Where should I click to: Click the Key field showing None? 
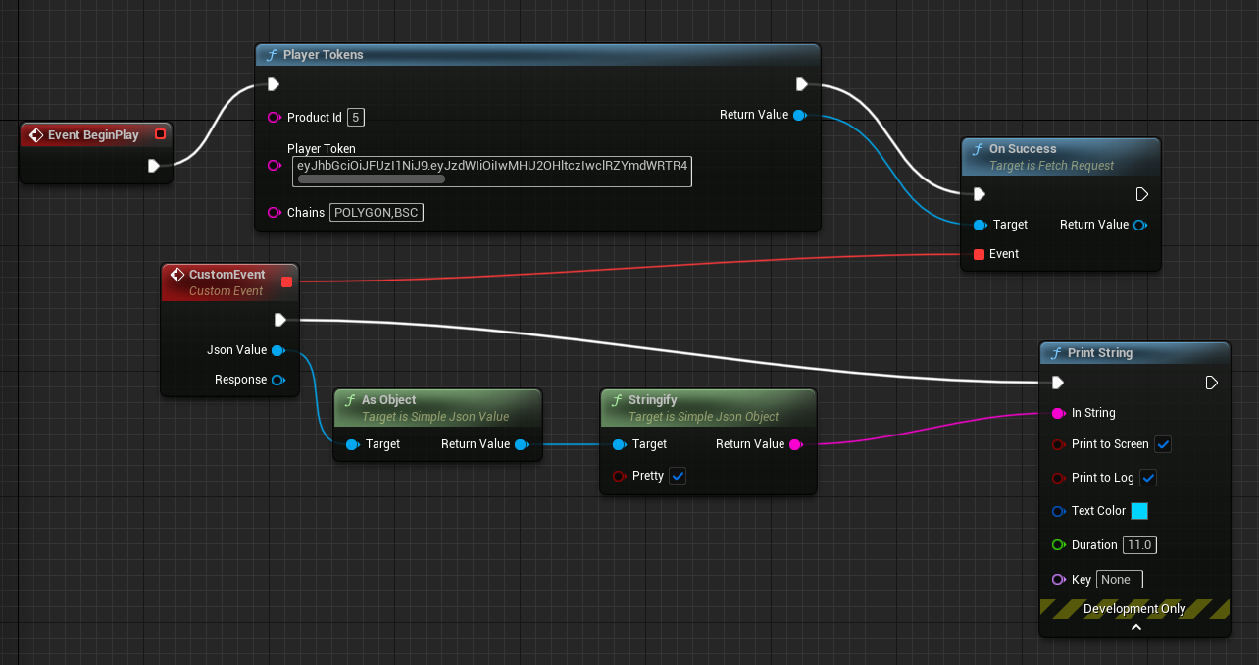coord(1119,579)
